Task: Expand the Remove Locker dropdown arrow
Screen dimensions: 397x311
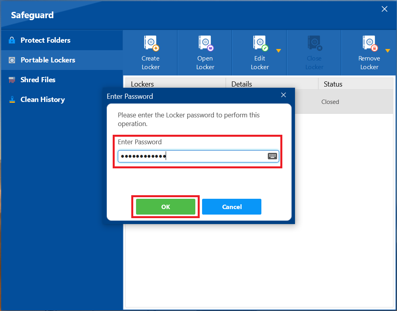Action: click(x=388, y=51)
